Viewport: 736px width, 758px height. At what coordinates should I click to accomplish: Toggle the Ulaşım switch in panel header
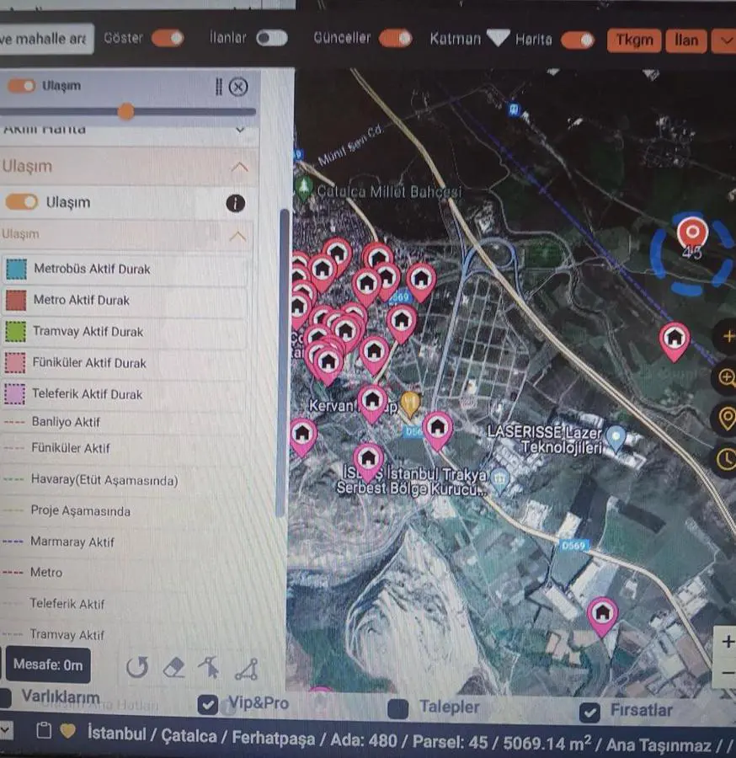tap(21, 86)
